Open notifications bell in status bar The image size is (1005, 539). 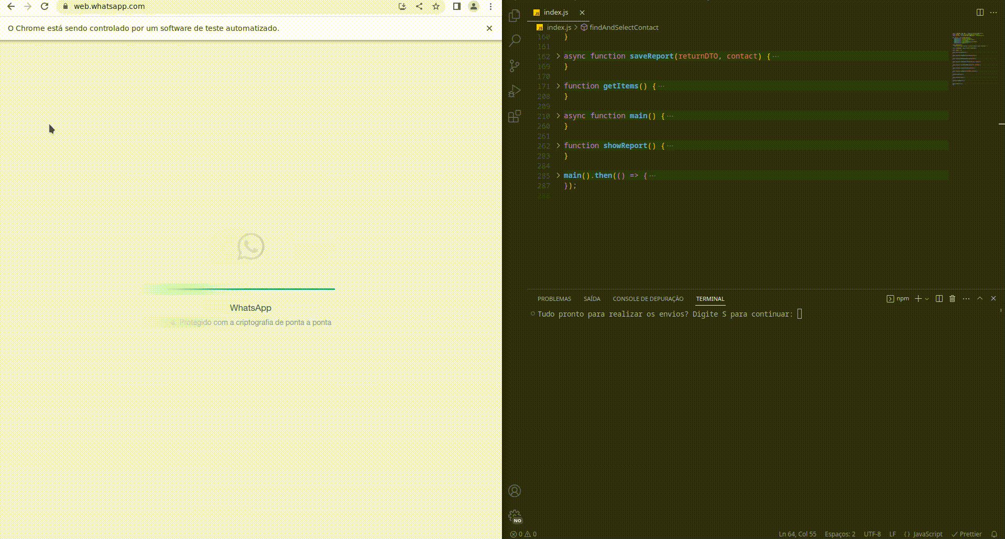click(x=994, y=534)
